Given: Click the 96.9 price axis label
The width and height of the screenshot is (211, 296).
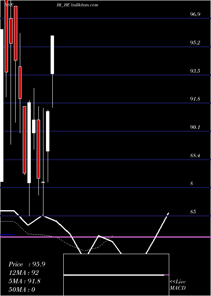Looking at the screenshot, I should coord(195,14).
